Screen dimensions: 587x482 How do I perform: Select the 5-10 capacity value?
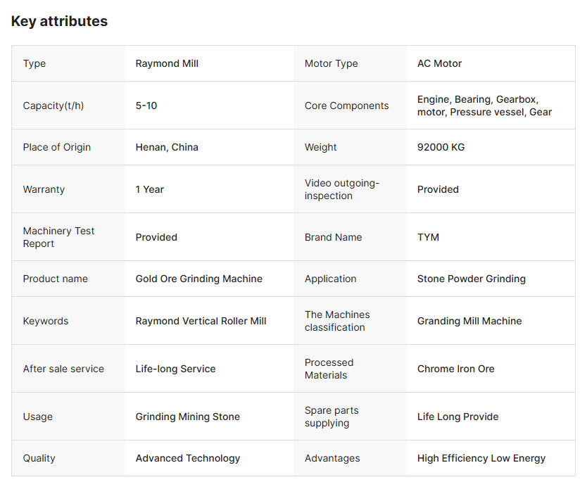point(146,106)
